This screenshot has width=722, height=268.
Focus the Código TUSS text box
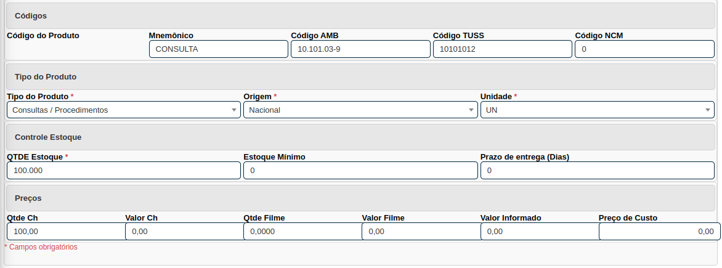pos(502,49)
